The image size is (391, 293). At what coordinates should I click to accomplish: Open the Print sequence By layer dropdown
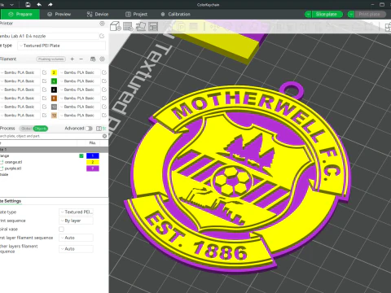(x=76, y=221)
